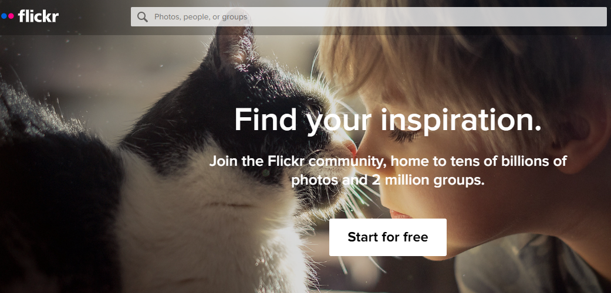This screenshot has width=611, height=293.
Task: Click the empty header area beside the logo
Action: click(x=94, y=17)
